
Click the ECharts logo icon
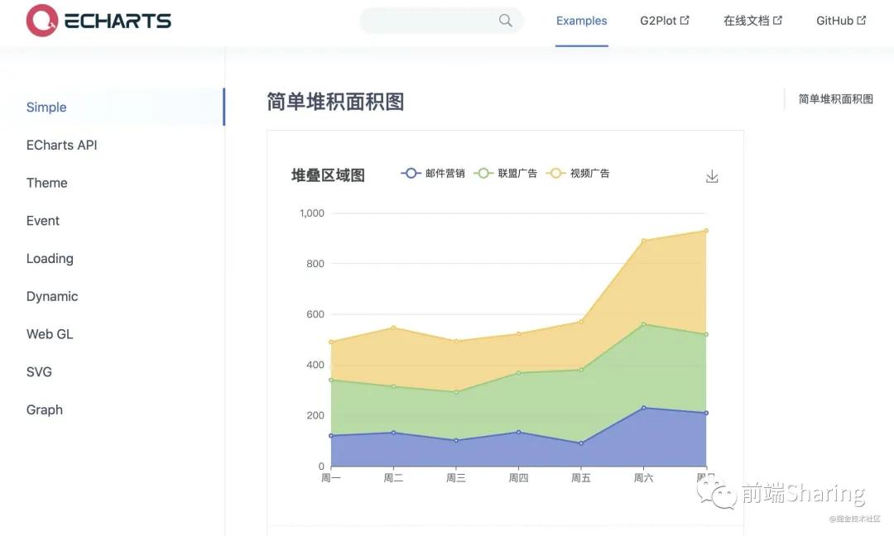[42, 21]
